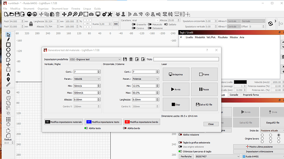Image resolution: width=284 pixels, height=159 pixels.
Task: Click the Anteprima button
Action: pyautogui.click(x=176, y=74)
